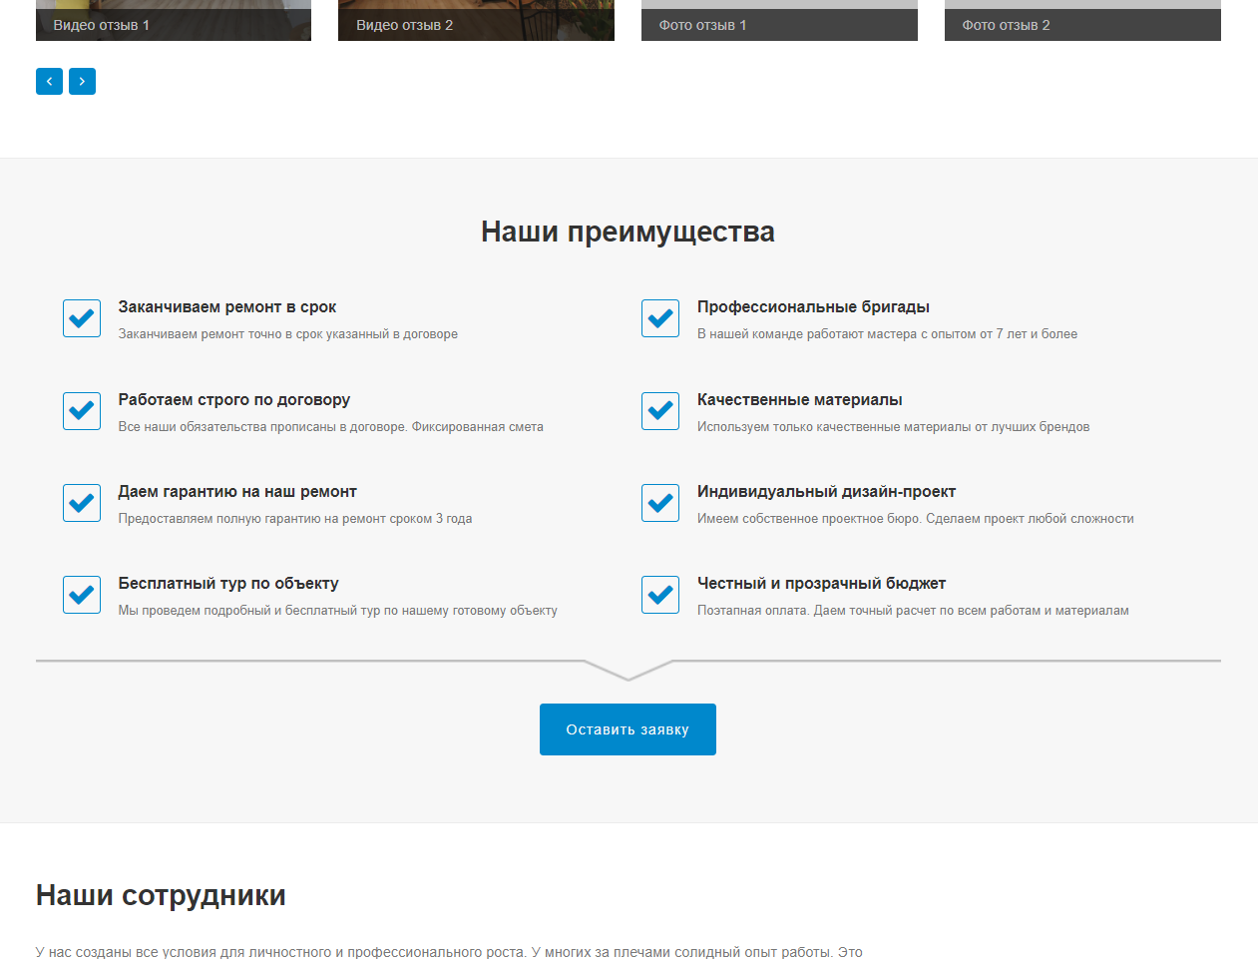Click the Профессиональные бригады title text
The height and width of the screenshot is (959, 1258).
[813, 307]
